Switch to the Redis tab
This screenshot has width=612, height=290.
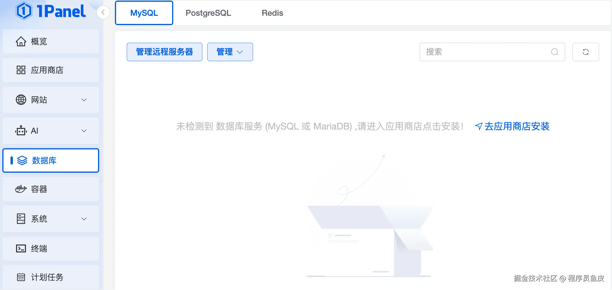272,13
